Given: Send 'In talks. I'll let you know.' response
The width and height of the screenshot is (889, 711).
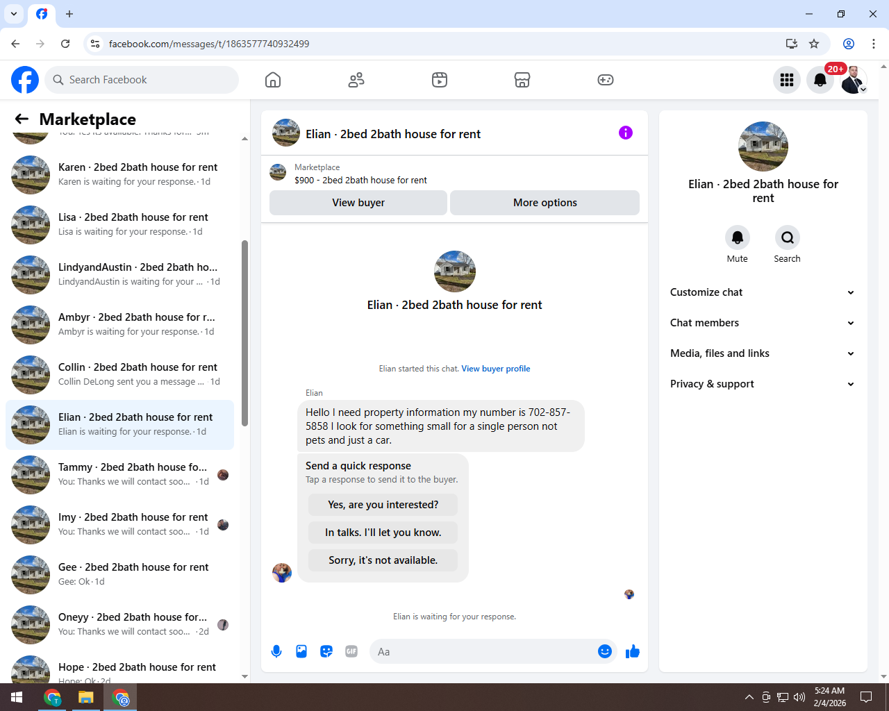Looking at the screenshot, I should point(383,533).
